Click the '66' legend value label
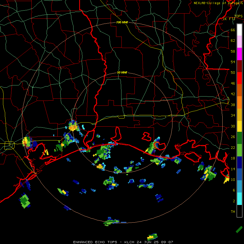 [x=233, y=30]
